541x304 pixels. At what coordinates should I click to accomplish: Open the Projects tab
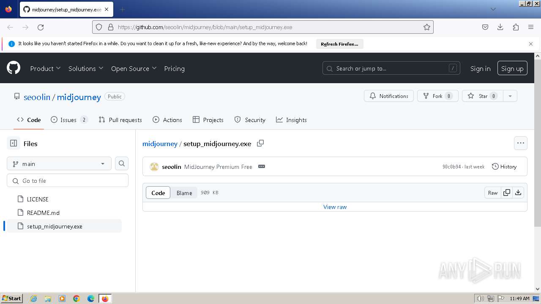pyautogui.click(x=208, y=120)
